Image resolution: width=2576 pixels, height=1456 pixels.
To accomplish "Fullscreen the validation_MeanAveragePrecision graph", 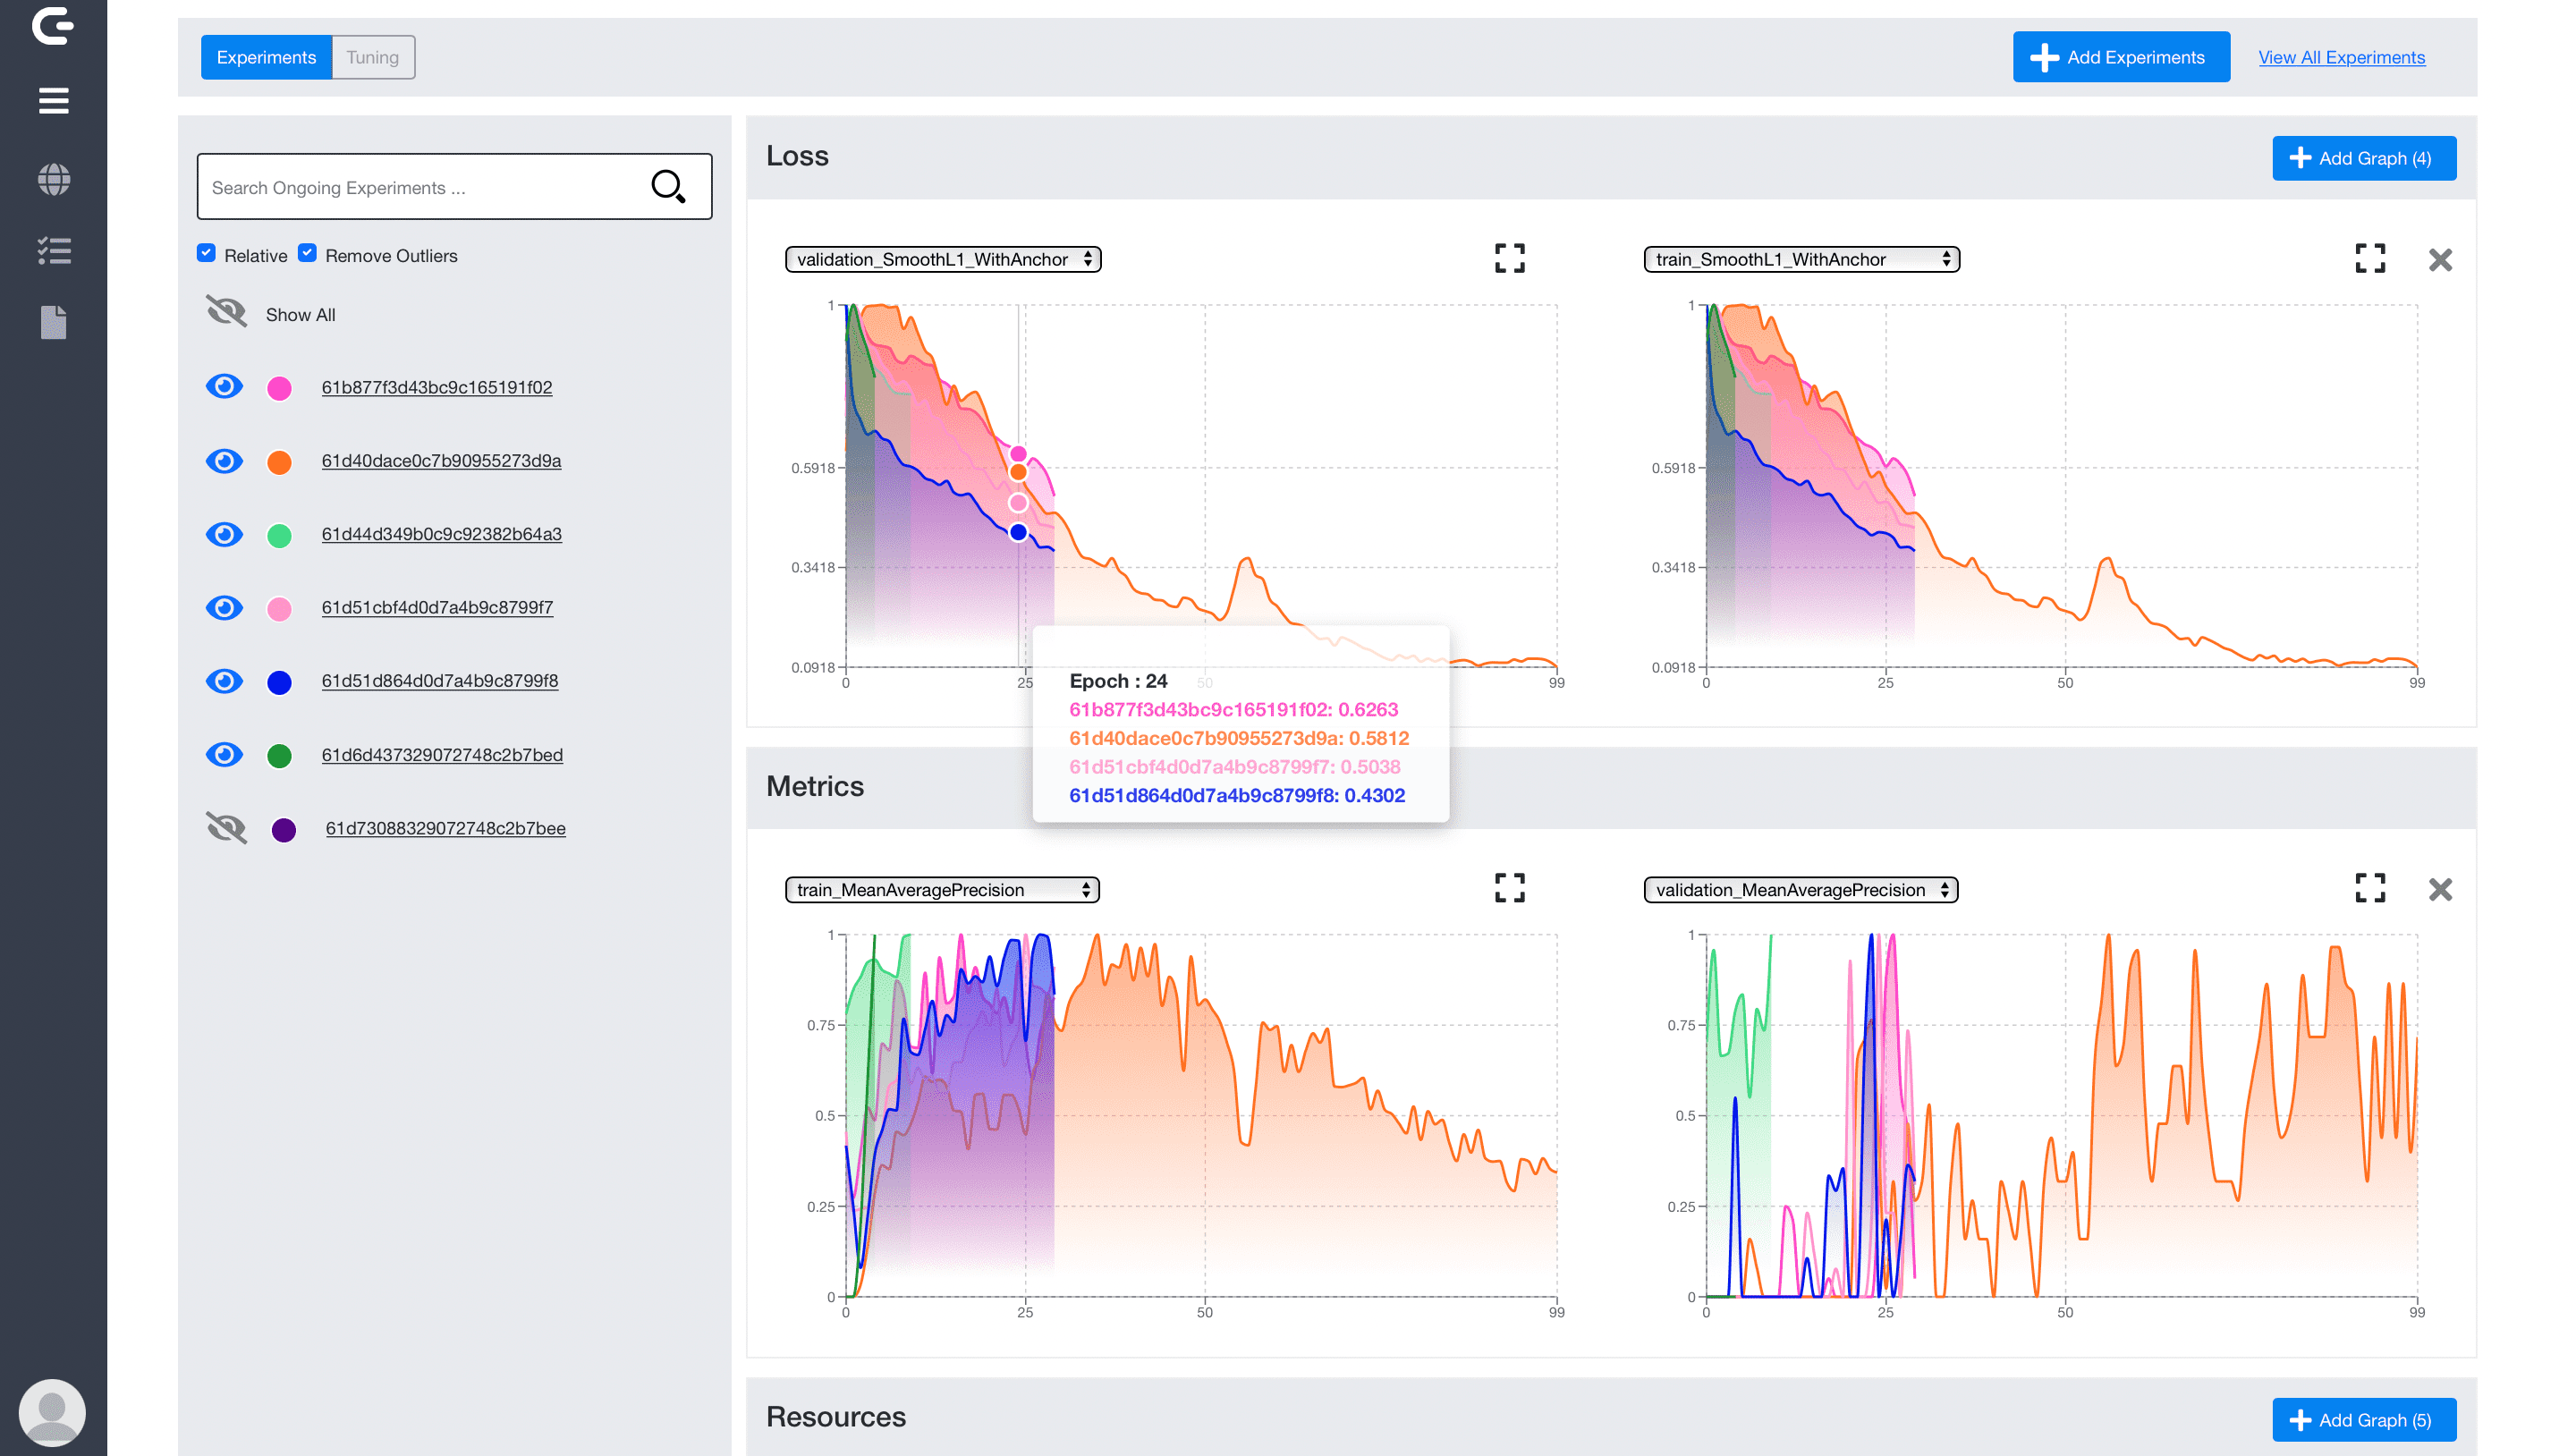I will tap(2369, 888).
